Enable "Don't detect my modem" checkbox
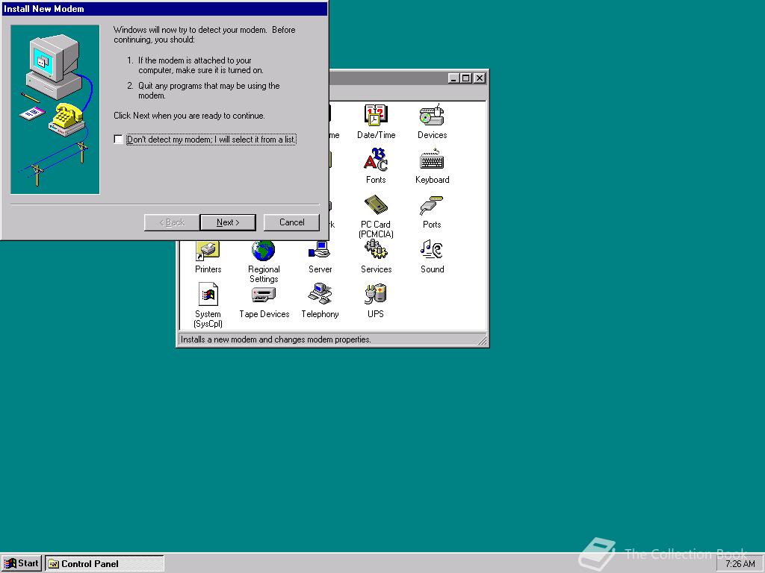The height and width of the screenshot is (573, 765). tap(118, 140)
